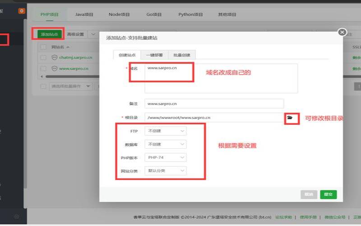
Task: Switch to the Java项目 tab
Action: [x=84, y=14]
